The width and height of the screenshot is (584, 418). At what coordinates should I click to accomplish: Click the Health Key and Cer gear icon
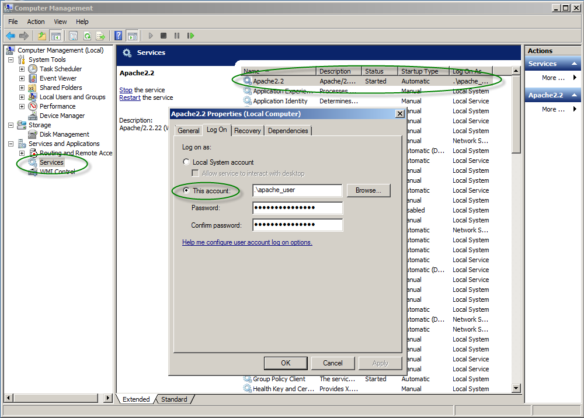click(x=247, y=389)
